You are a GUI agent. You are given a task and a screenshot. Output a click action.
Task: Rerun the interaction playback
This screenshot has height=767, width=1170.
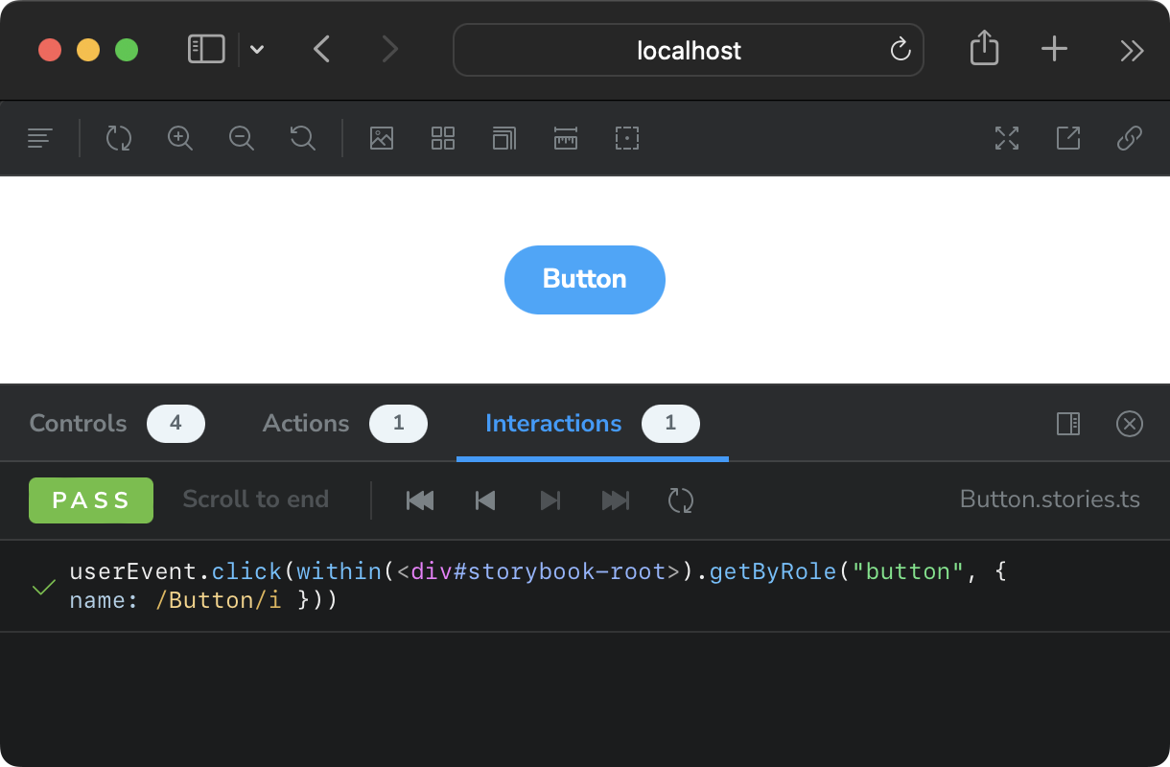click(681, 500)
